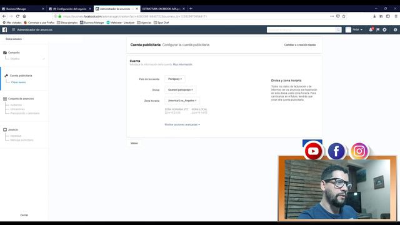Screen dimensions: 400x225
Task: Expand Mostrar opciones avanzadas
Action: click(x=182, y=124)
